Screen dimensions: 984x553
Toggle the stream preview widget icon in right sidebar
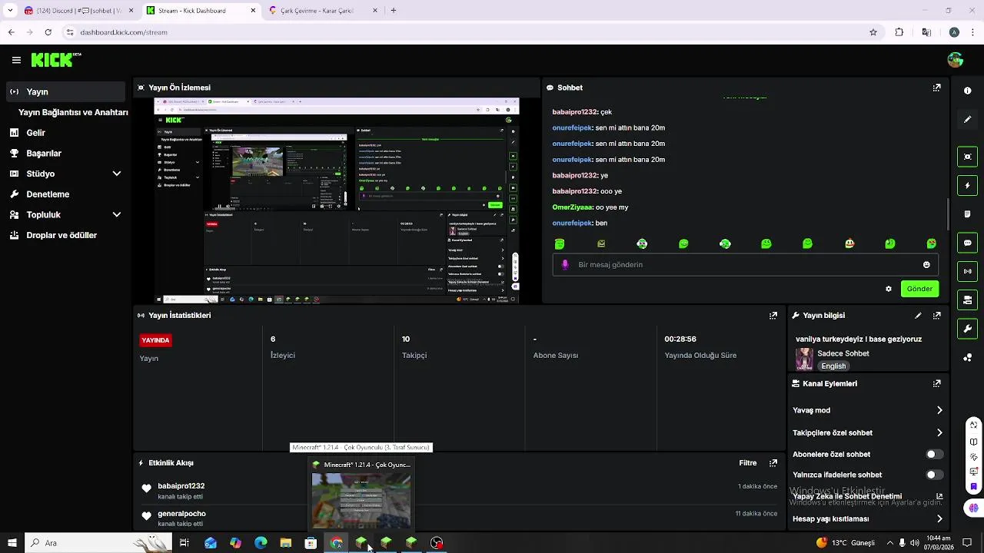pyautogui.click(x=967, y=157)
